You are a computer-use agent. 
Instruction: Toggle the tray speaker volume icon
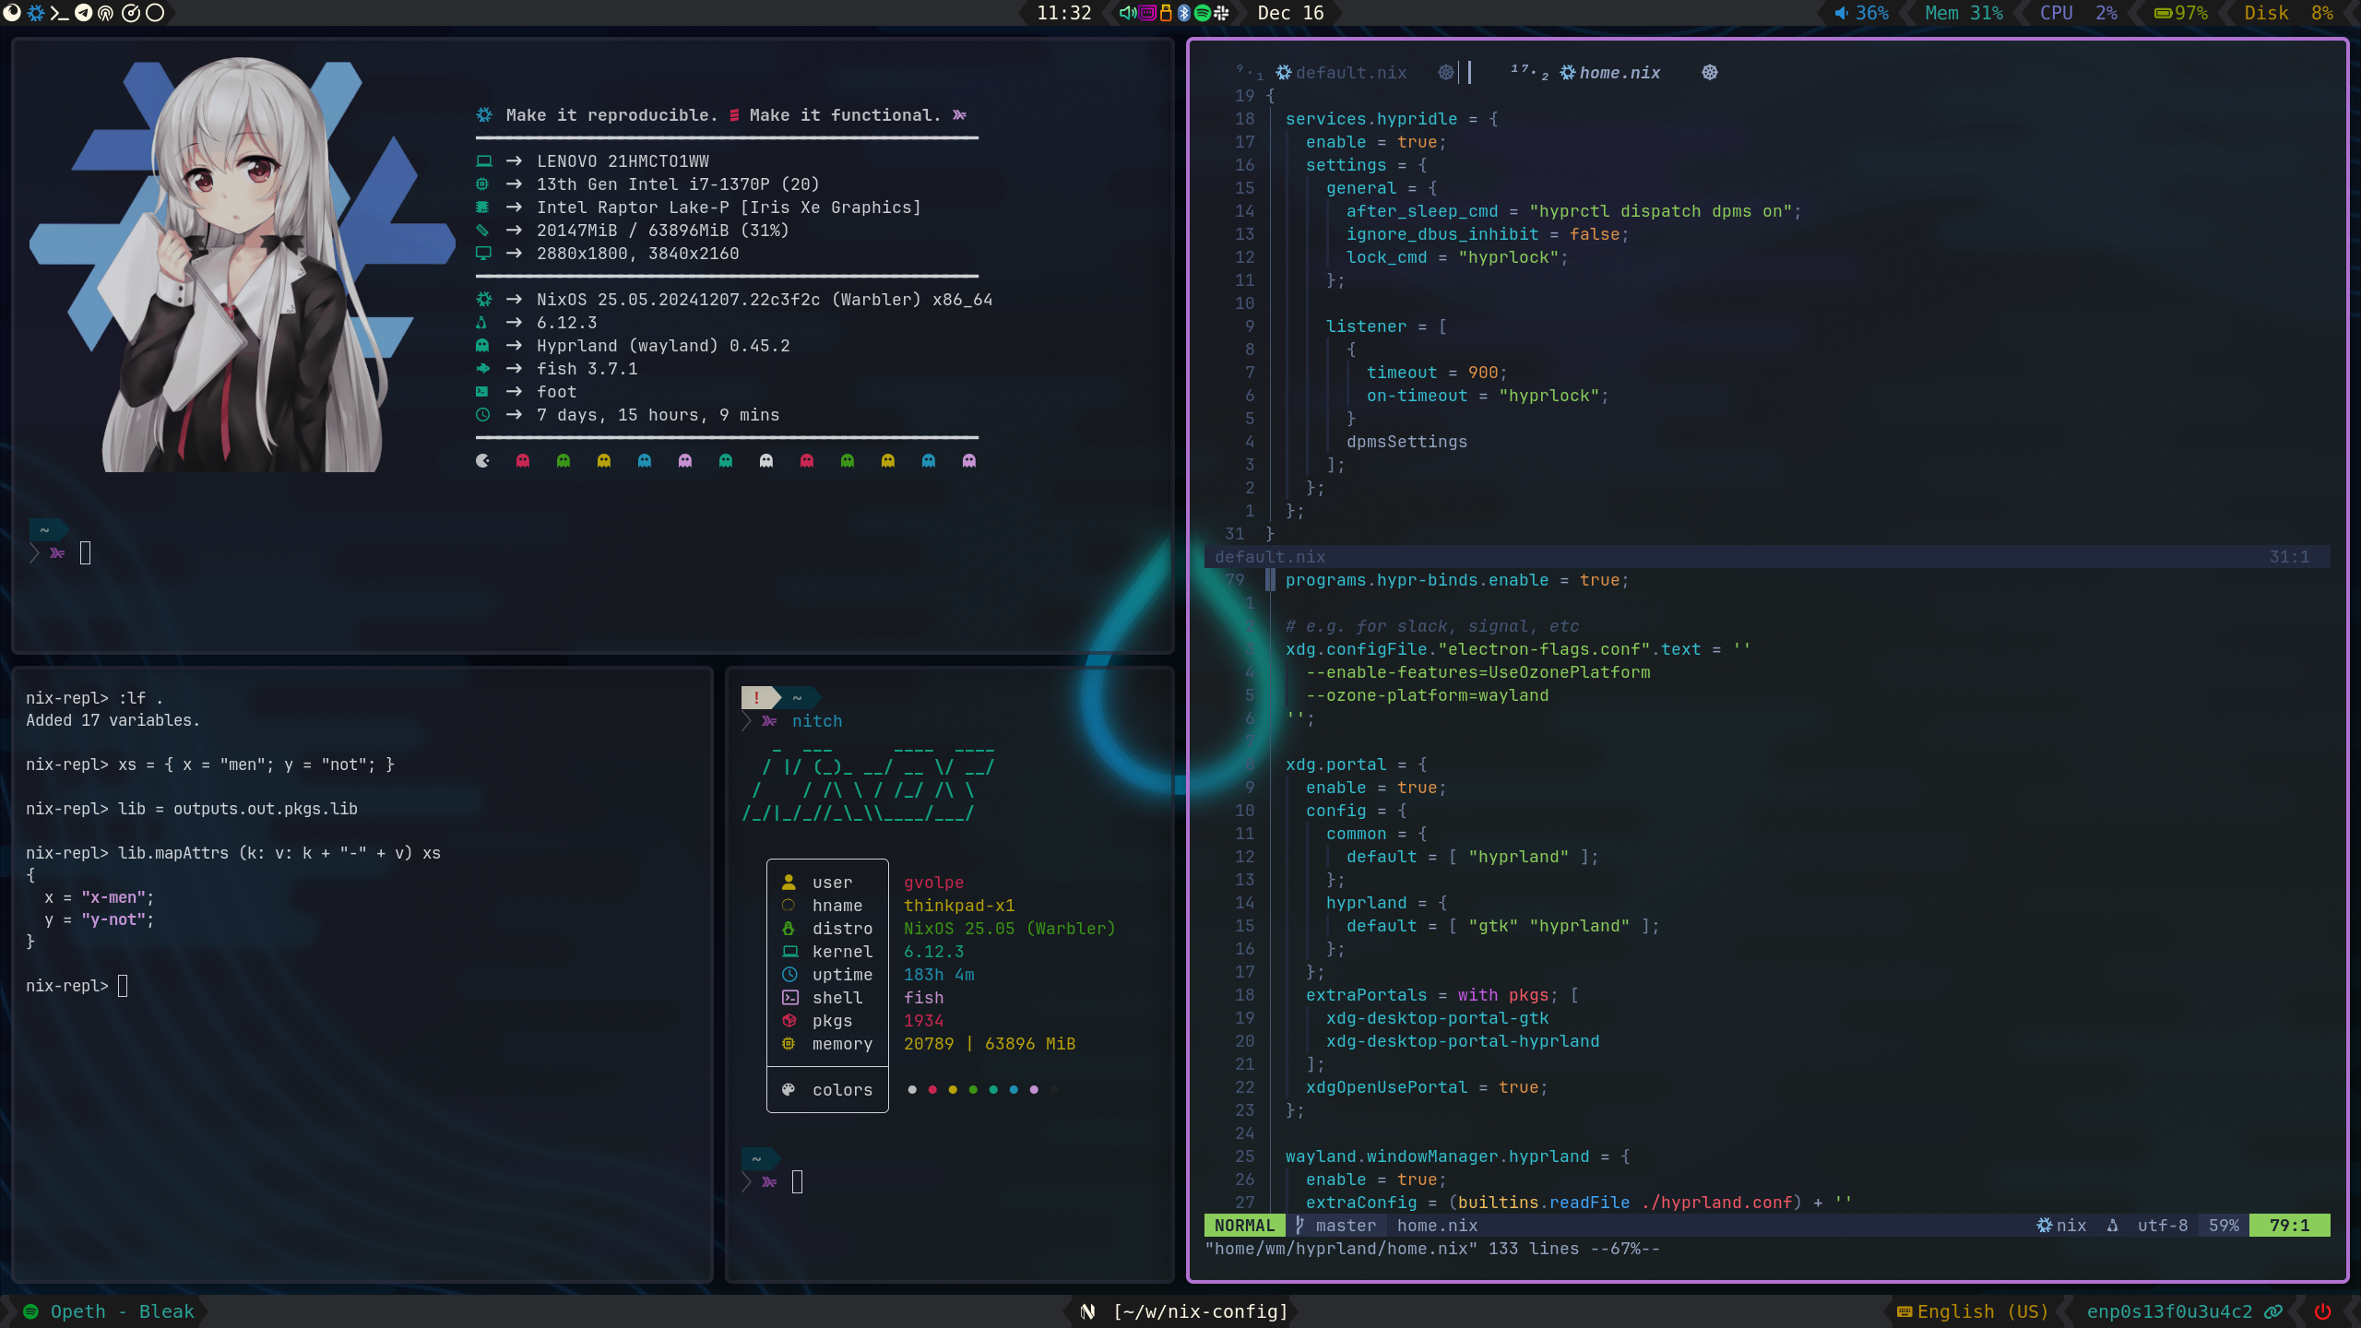[1127, 13]
